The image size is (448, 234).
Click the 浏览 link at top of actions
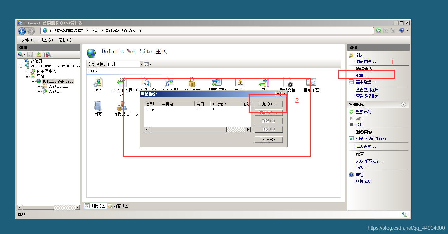(x=360, y=55)
